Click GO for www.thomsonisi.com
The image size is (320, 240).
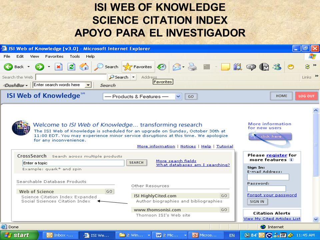pyautogui.click(x=224, y=210)
